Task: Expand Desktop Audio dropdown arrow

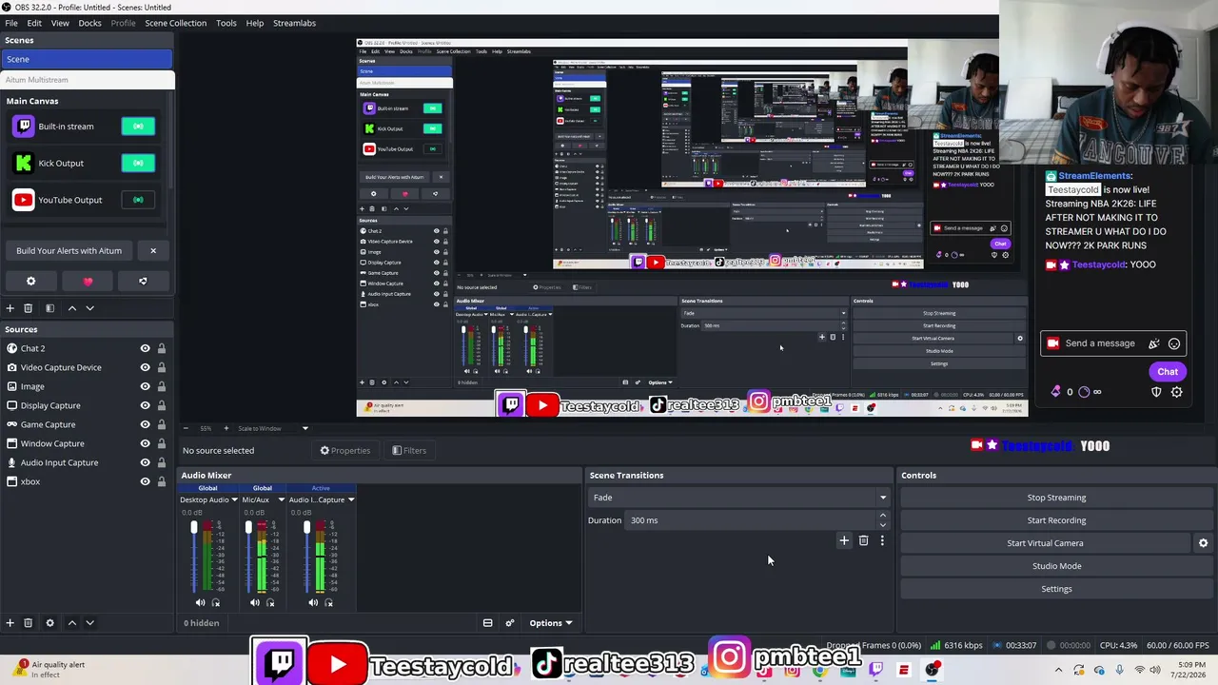Action: pyautogui.click(x=234, y=499)
